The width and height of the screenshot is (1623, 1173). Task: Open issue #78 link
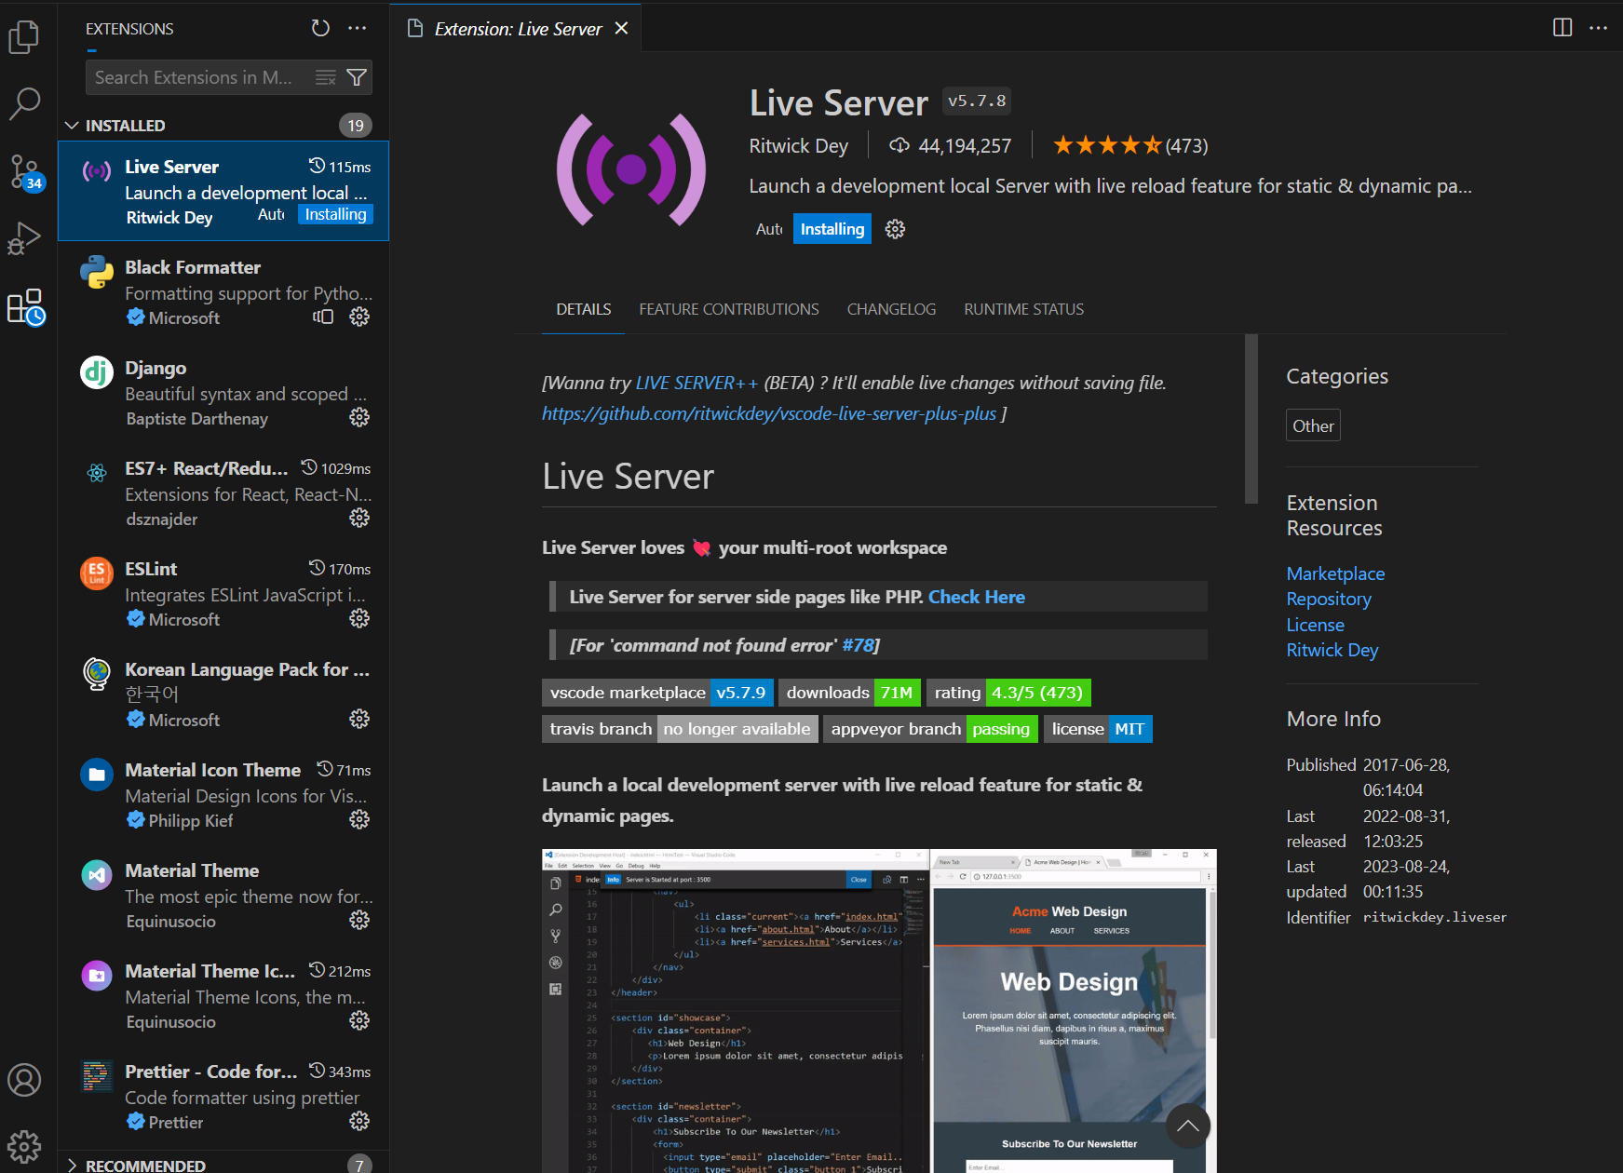[x=858, y=645]
